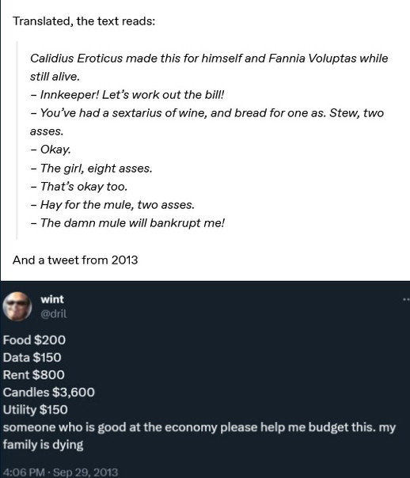Click "Innkeeper! Let's work out the bill!" line
Image resolution: width=410 pixels, height=478 pixels.
127,95
